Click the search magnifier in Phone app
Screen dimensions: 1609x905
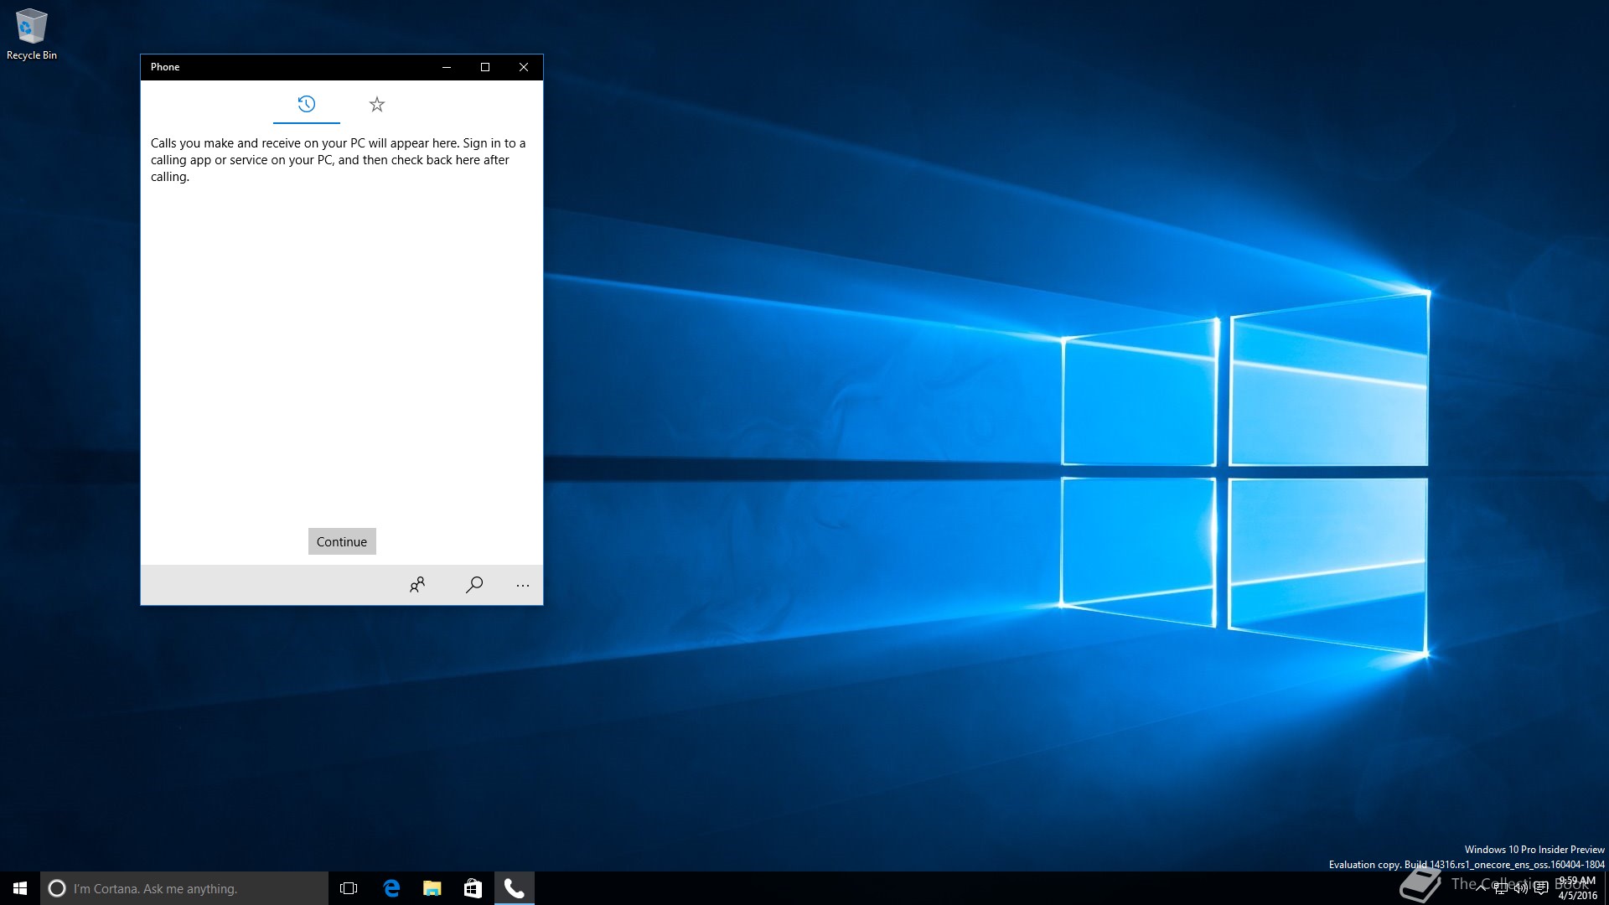[474, 585]
